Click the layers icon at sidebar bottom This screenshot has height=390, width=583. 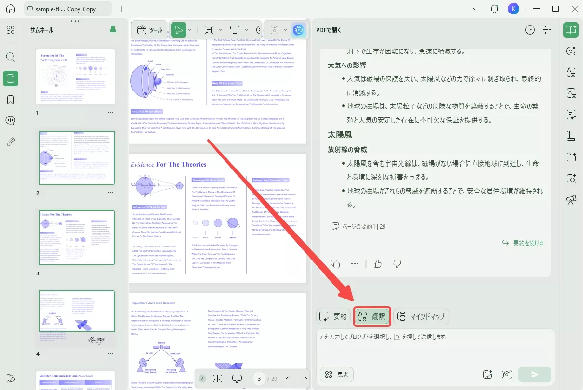11,378
